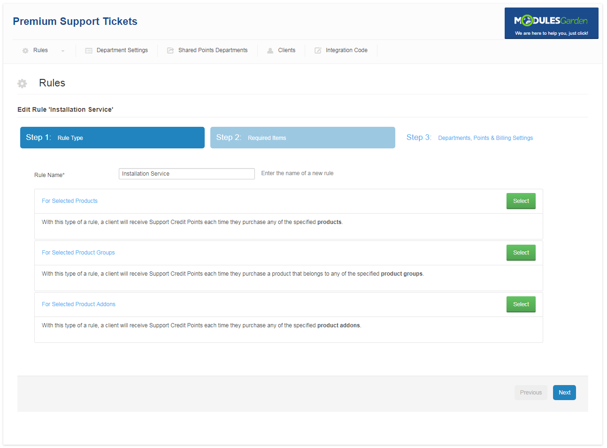
Task: Open the Department Settings menu item
Action: point(122,50)
